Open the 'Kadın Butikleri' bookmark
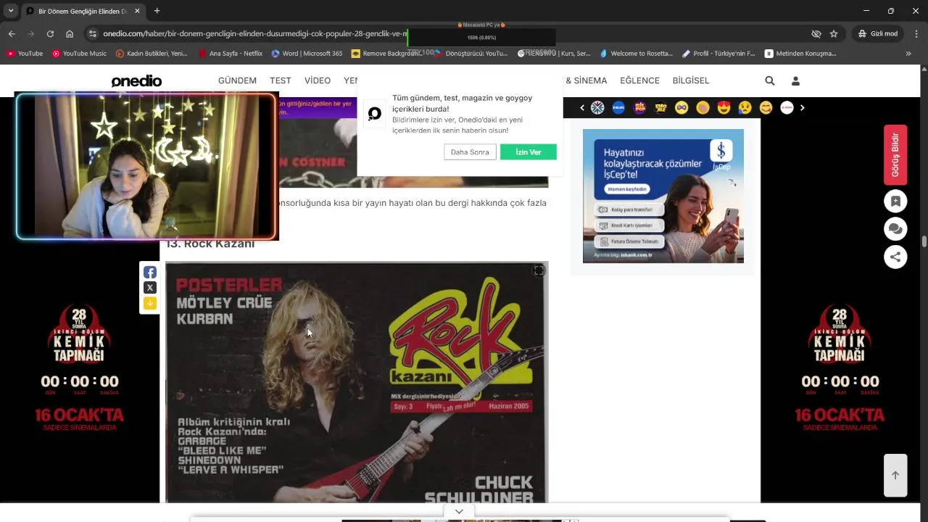The image size is (928, 522). [x=152, y=54]
